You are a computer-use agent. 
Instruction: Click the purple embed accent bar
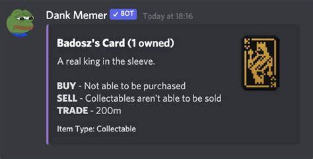47,84
